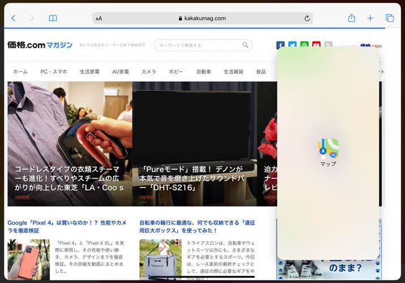
Task: Show all tabs via the tab overview icon
Action: tap(390, 18)
